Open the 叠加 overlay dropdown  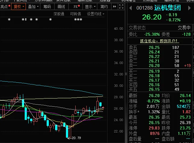coord(33,7)
